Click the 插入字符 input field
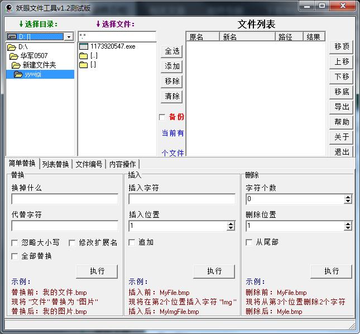Image resolution: width=360 pixels, height=334 pixels. coord(182,199)
